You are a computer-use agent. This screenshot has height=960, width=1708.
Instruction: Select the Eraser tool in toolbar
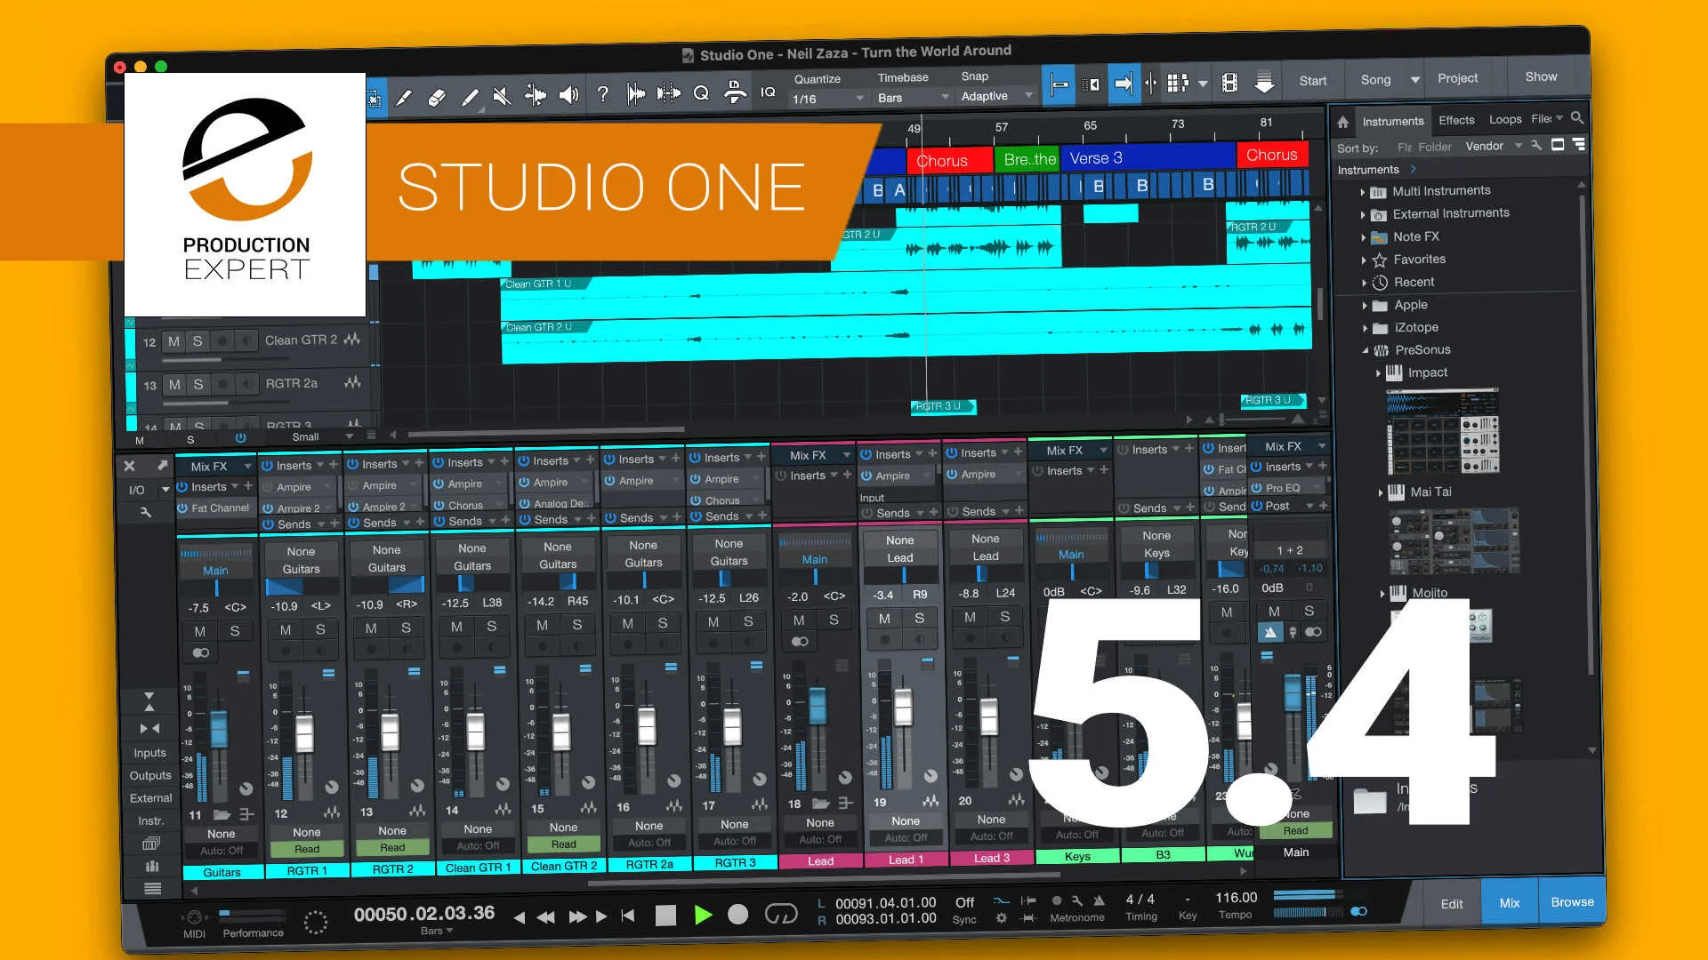437,97
